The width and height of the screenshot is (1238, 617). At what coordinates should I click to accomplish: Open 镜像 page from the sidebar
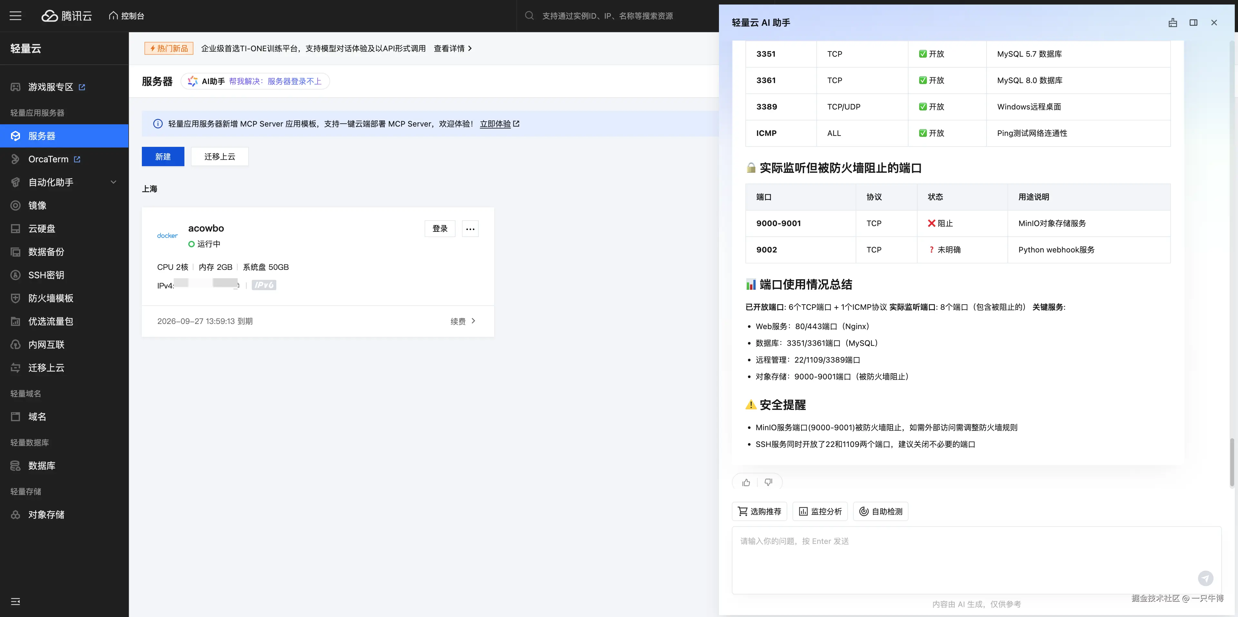tap(37, 205)
